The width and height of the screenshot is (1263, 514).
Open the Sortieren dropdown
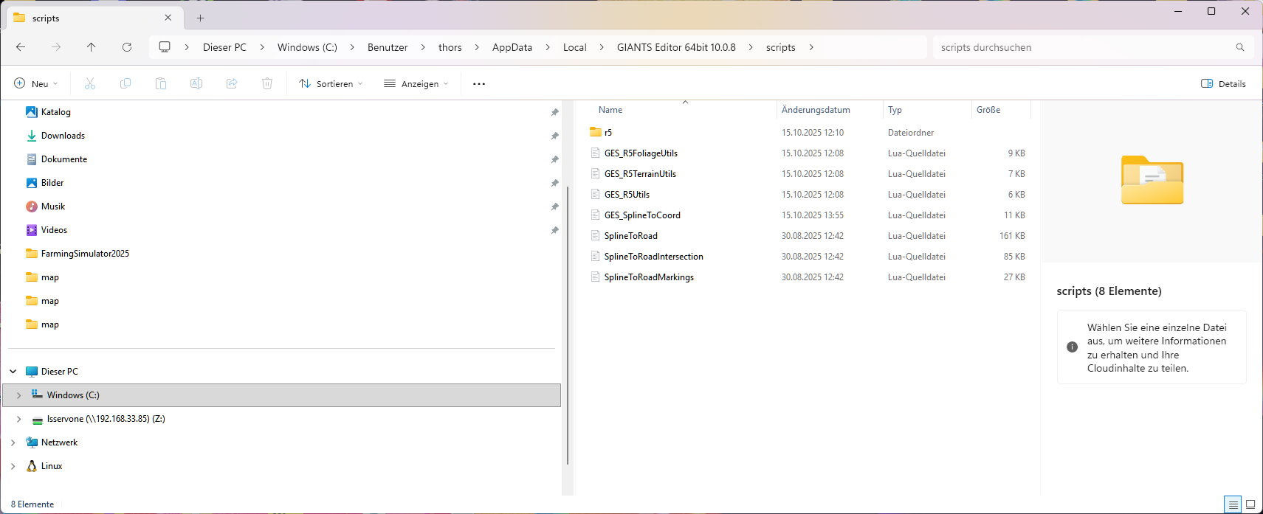pos(331,84)
